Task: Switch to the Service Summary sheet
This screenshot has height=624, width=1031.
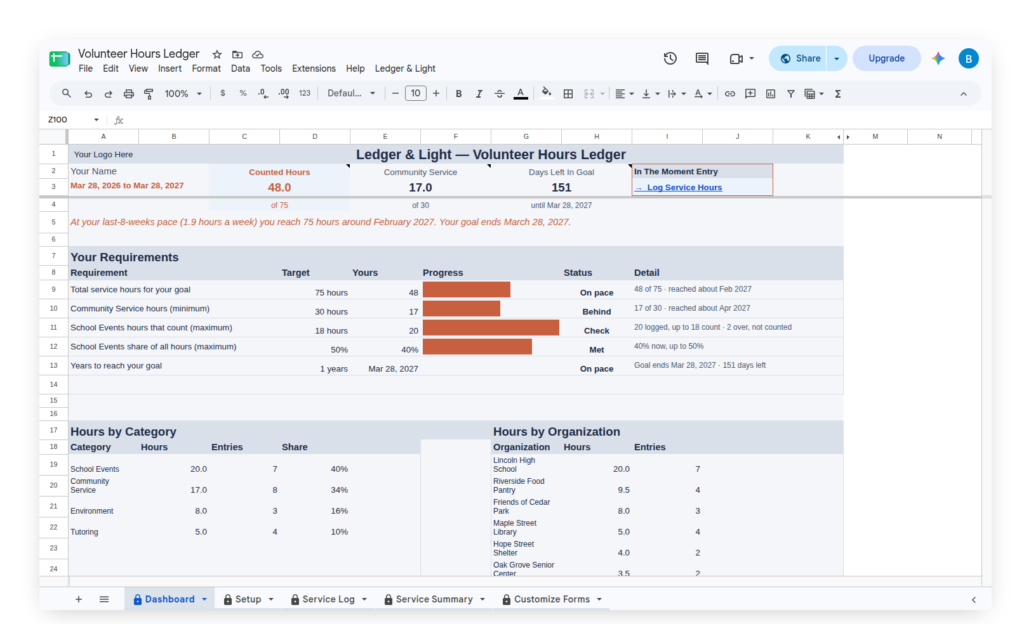Action: coord(434,599)
